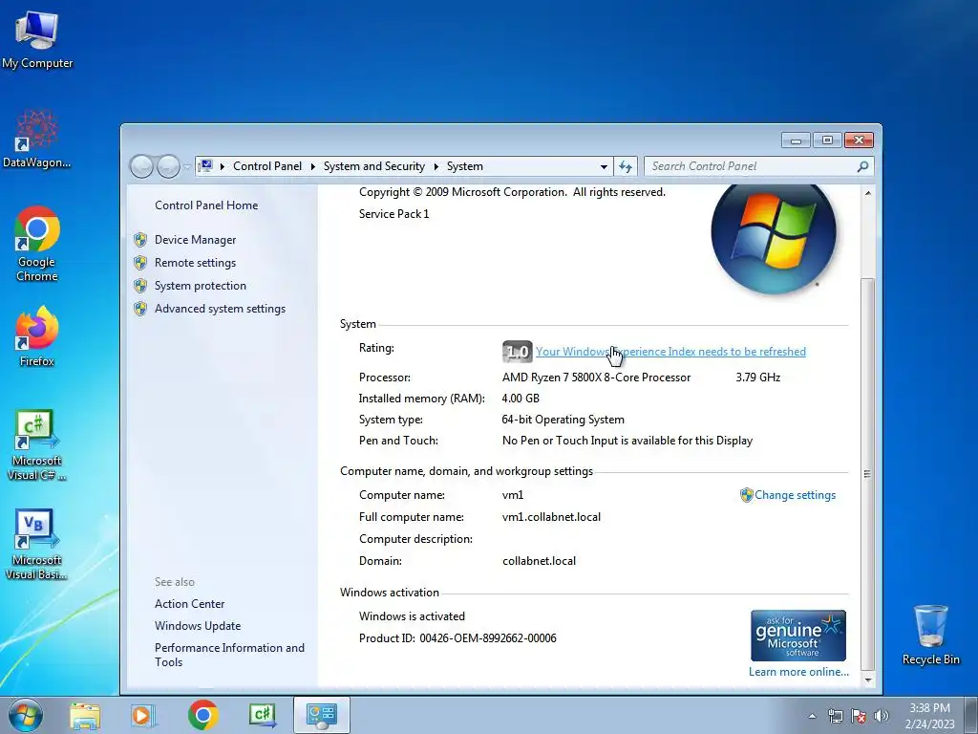Open the DataWagon desktop shortcut
Viewport: 978px width, 734px height.
(36, 140)
